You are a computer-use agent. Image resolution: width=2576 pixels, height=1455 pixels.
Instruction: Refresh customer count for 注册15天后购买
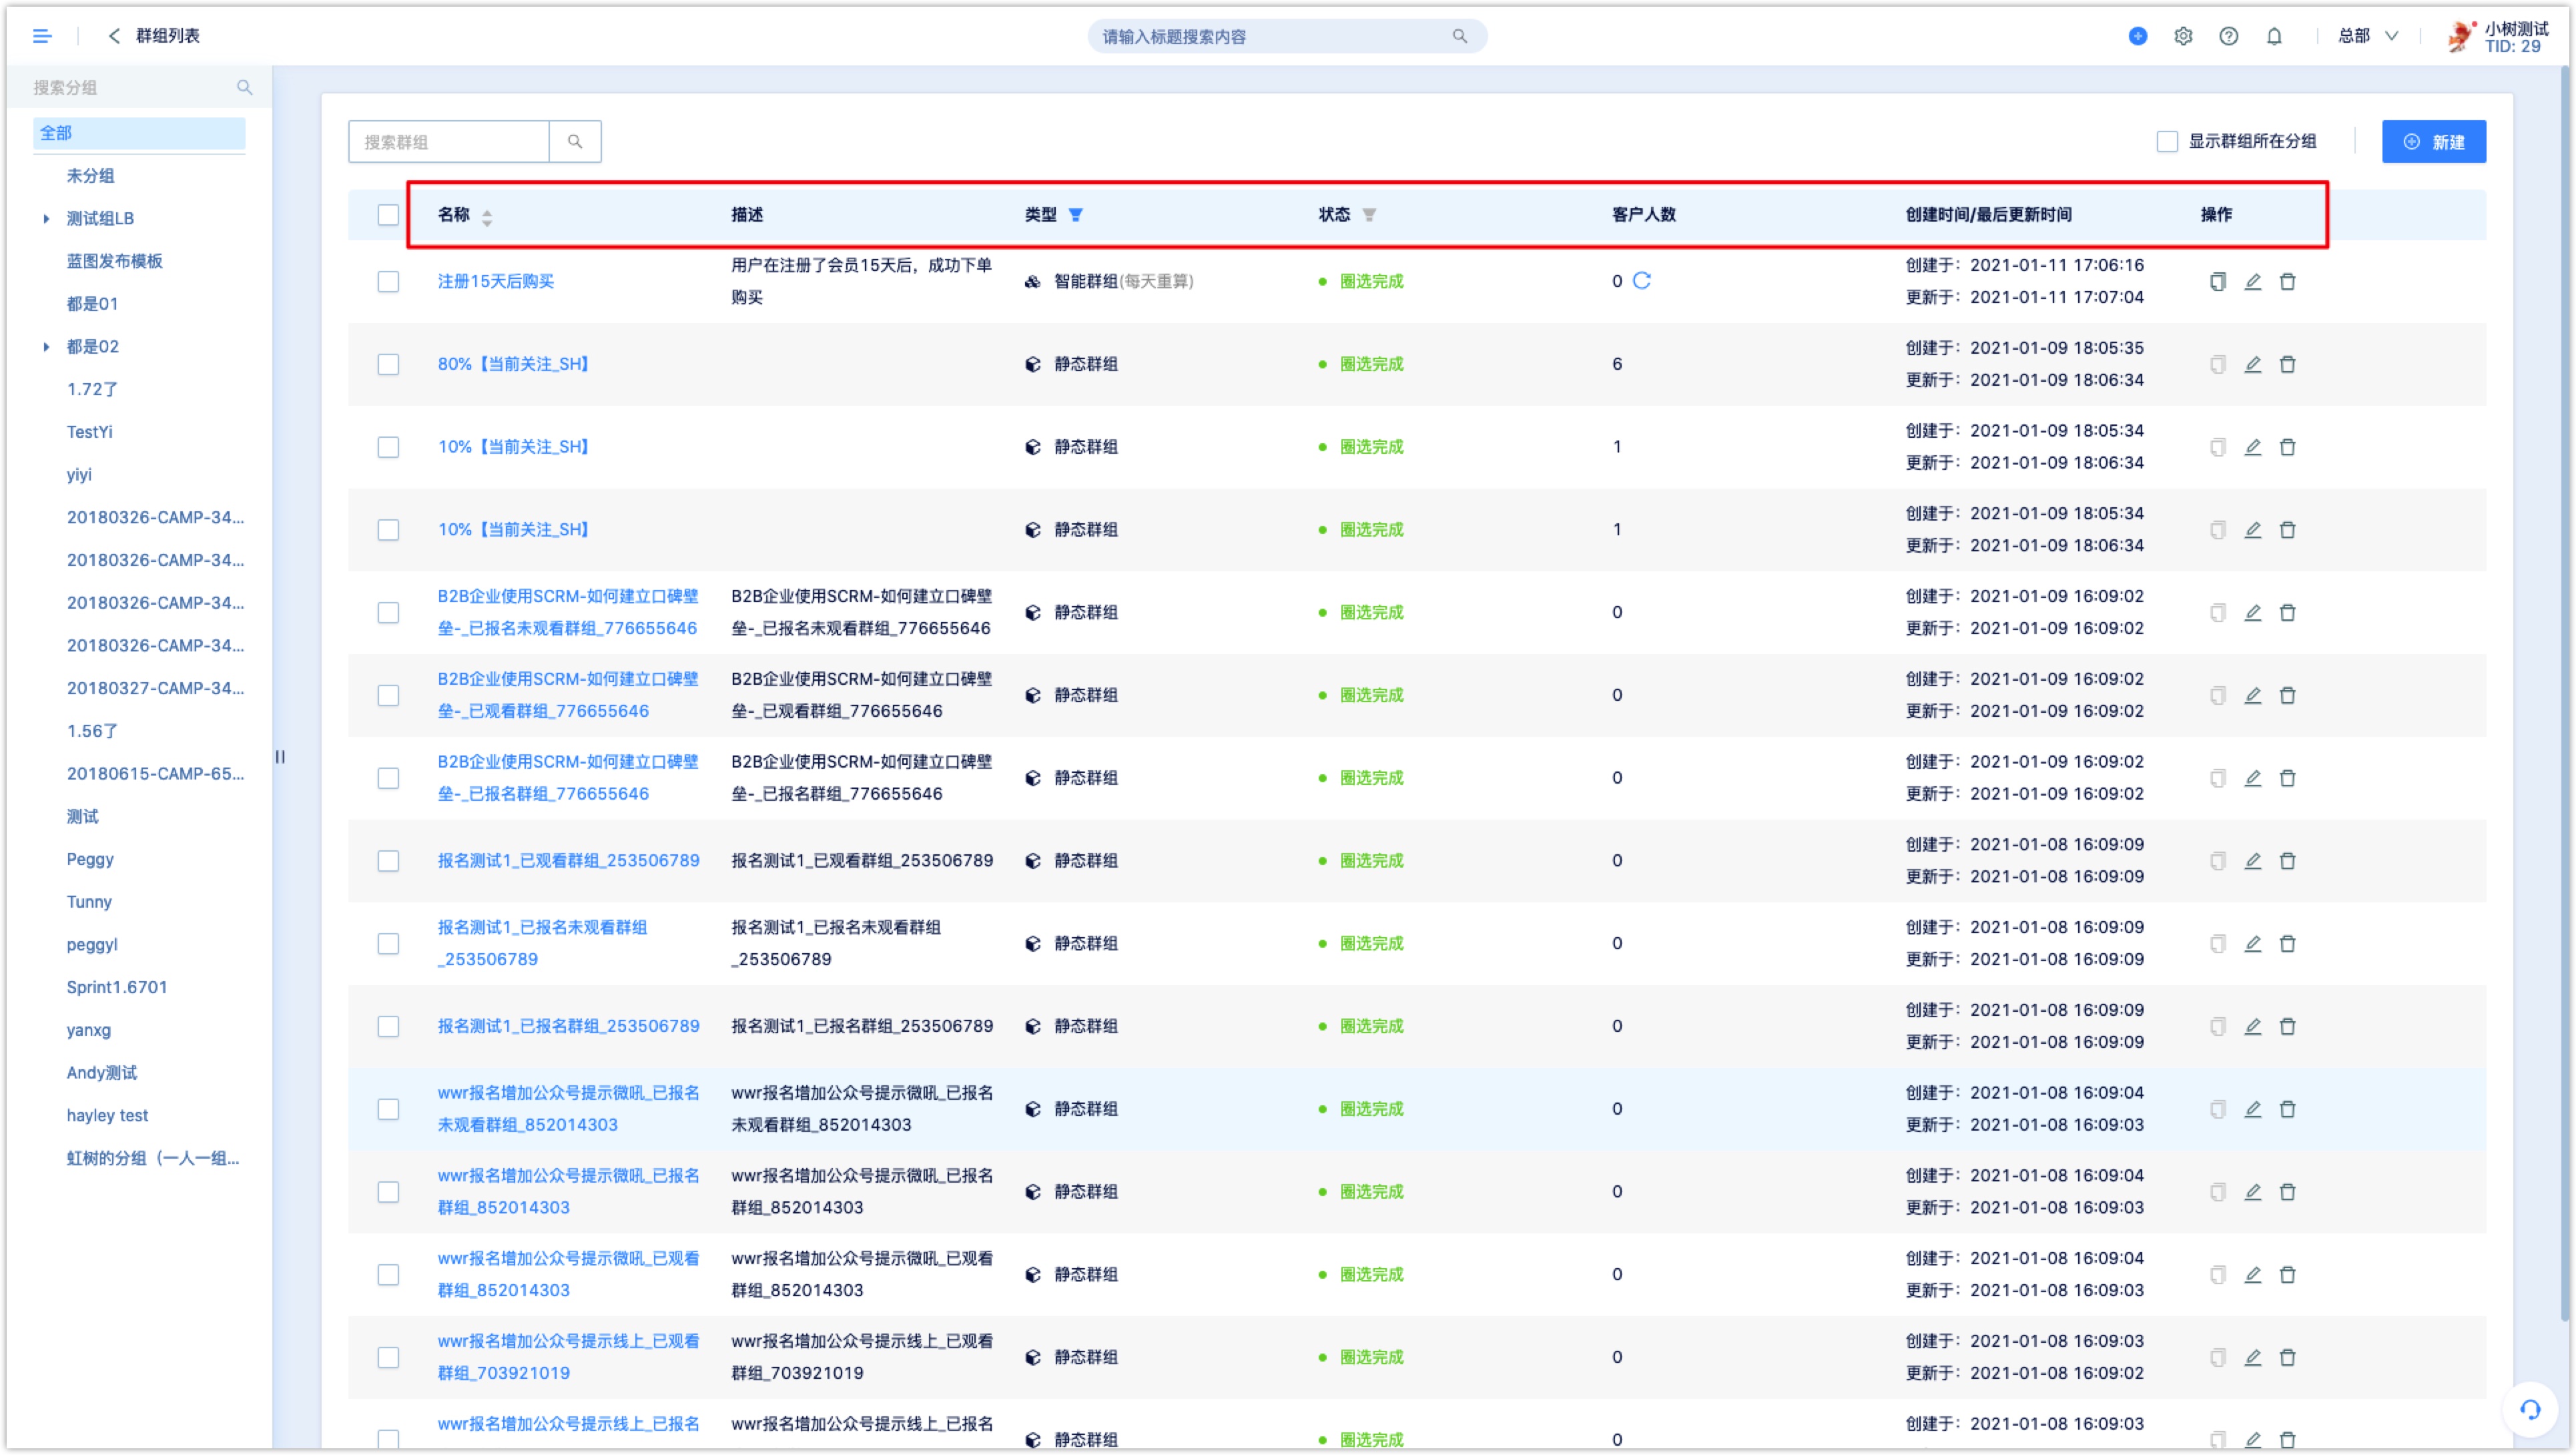[x=1642, y=281]
